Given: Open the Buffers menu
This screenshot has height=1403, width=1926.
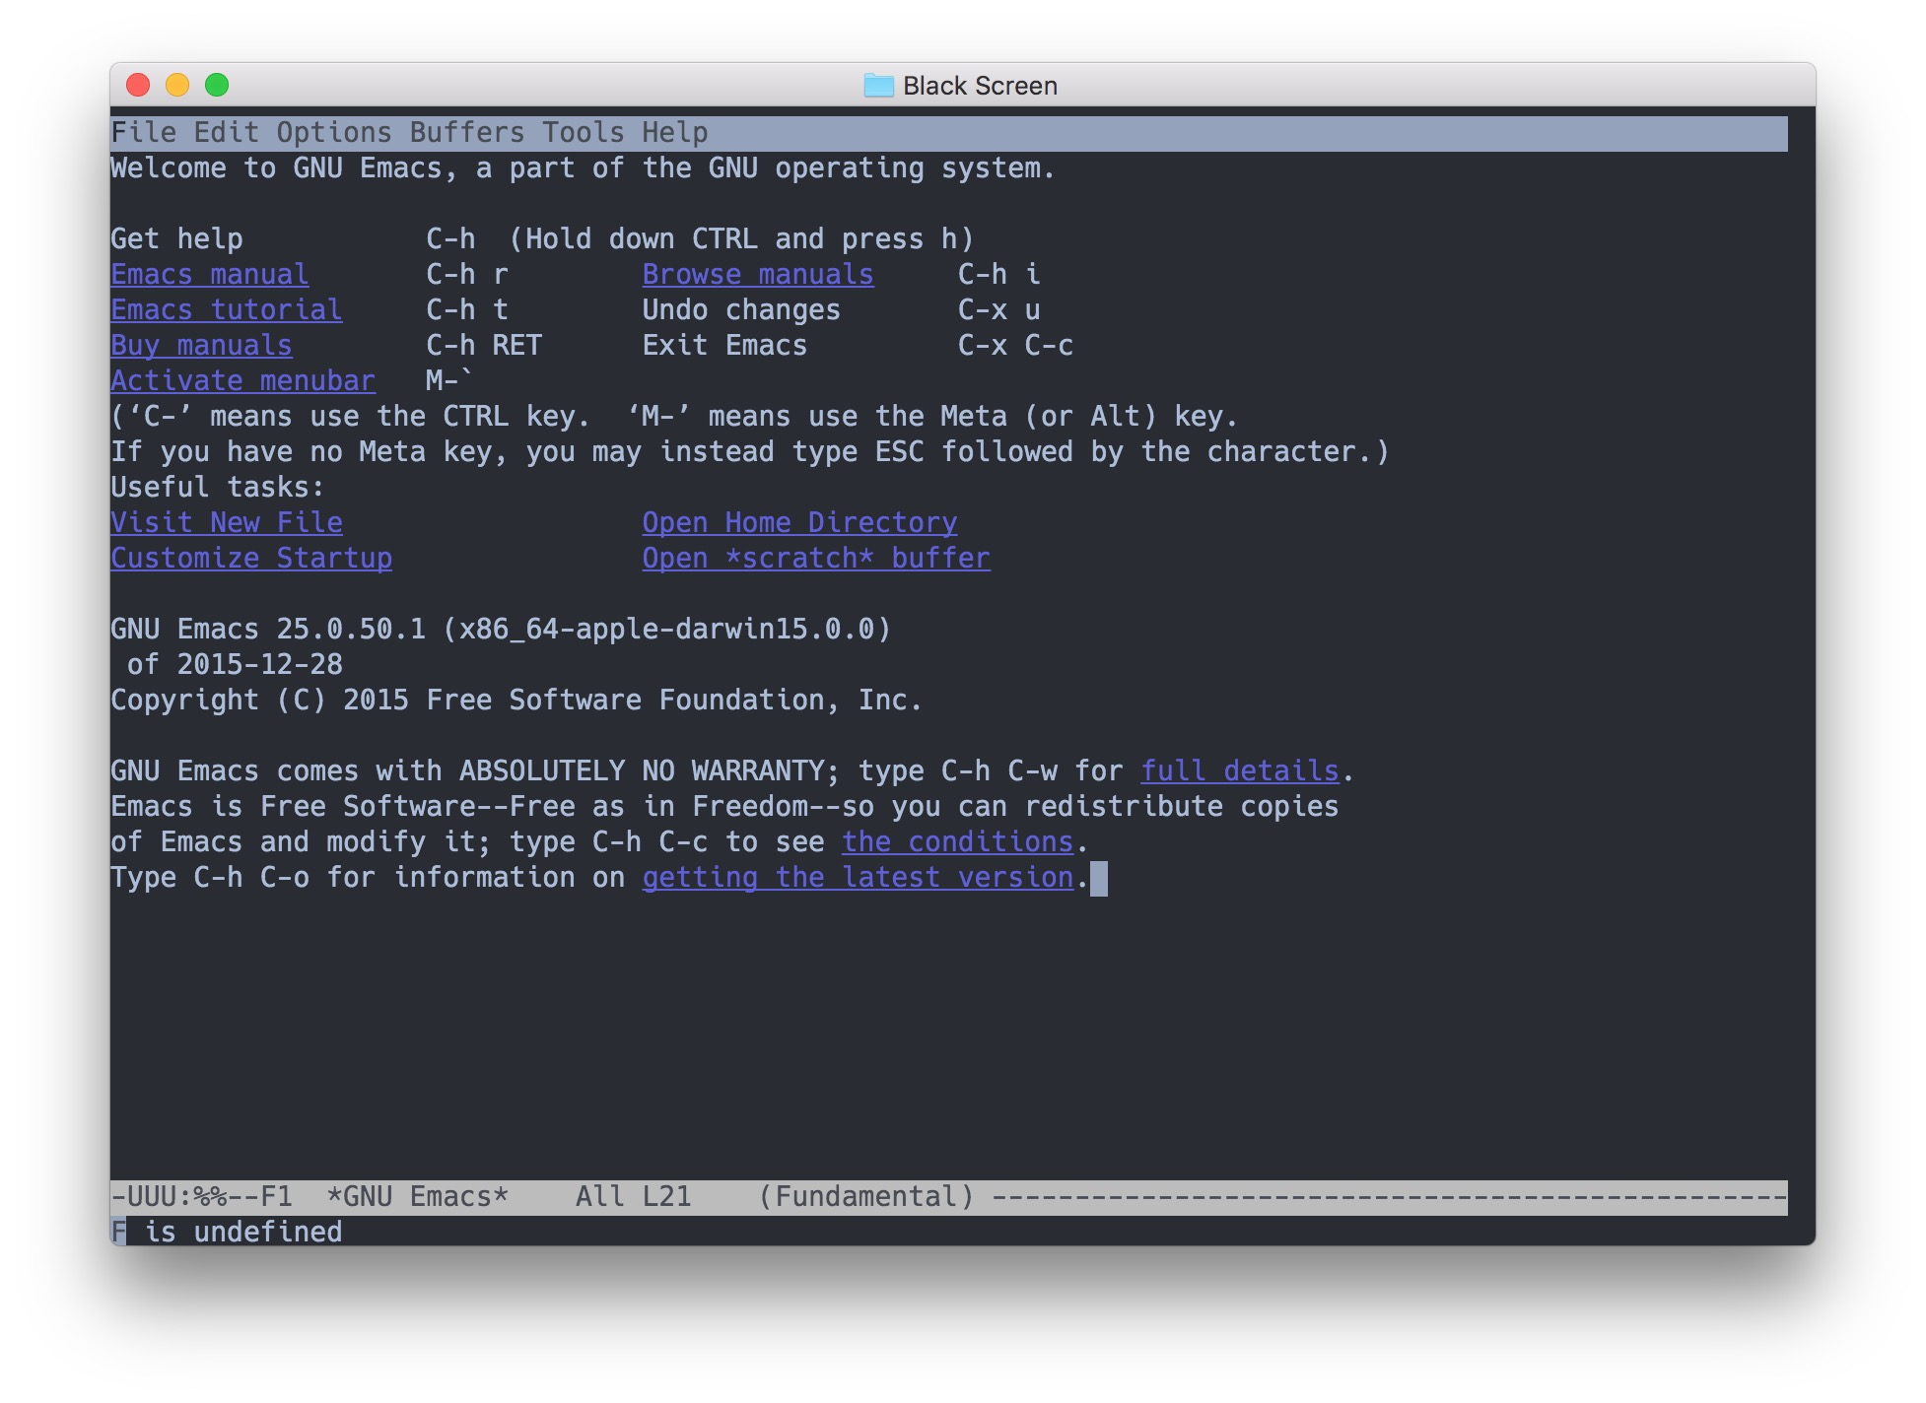Looking at the screenshot, I should [466, 133].
